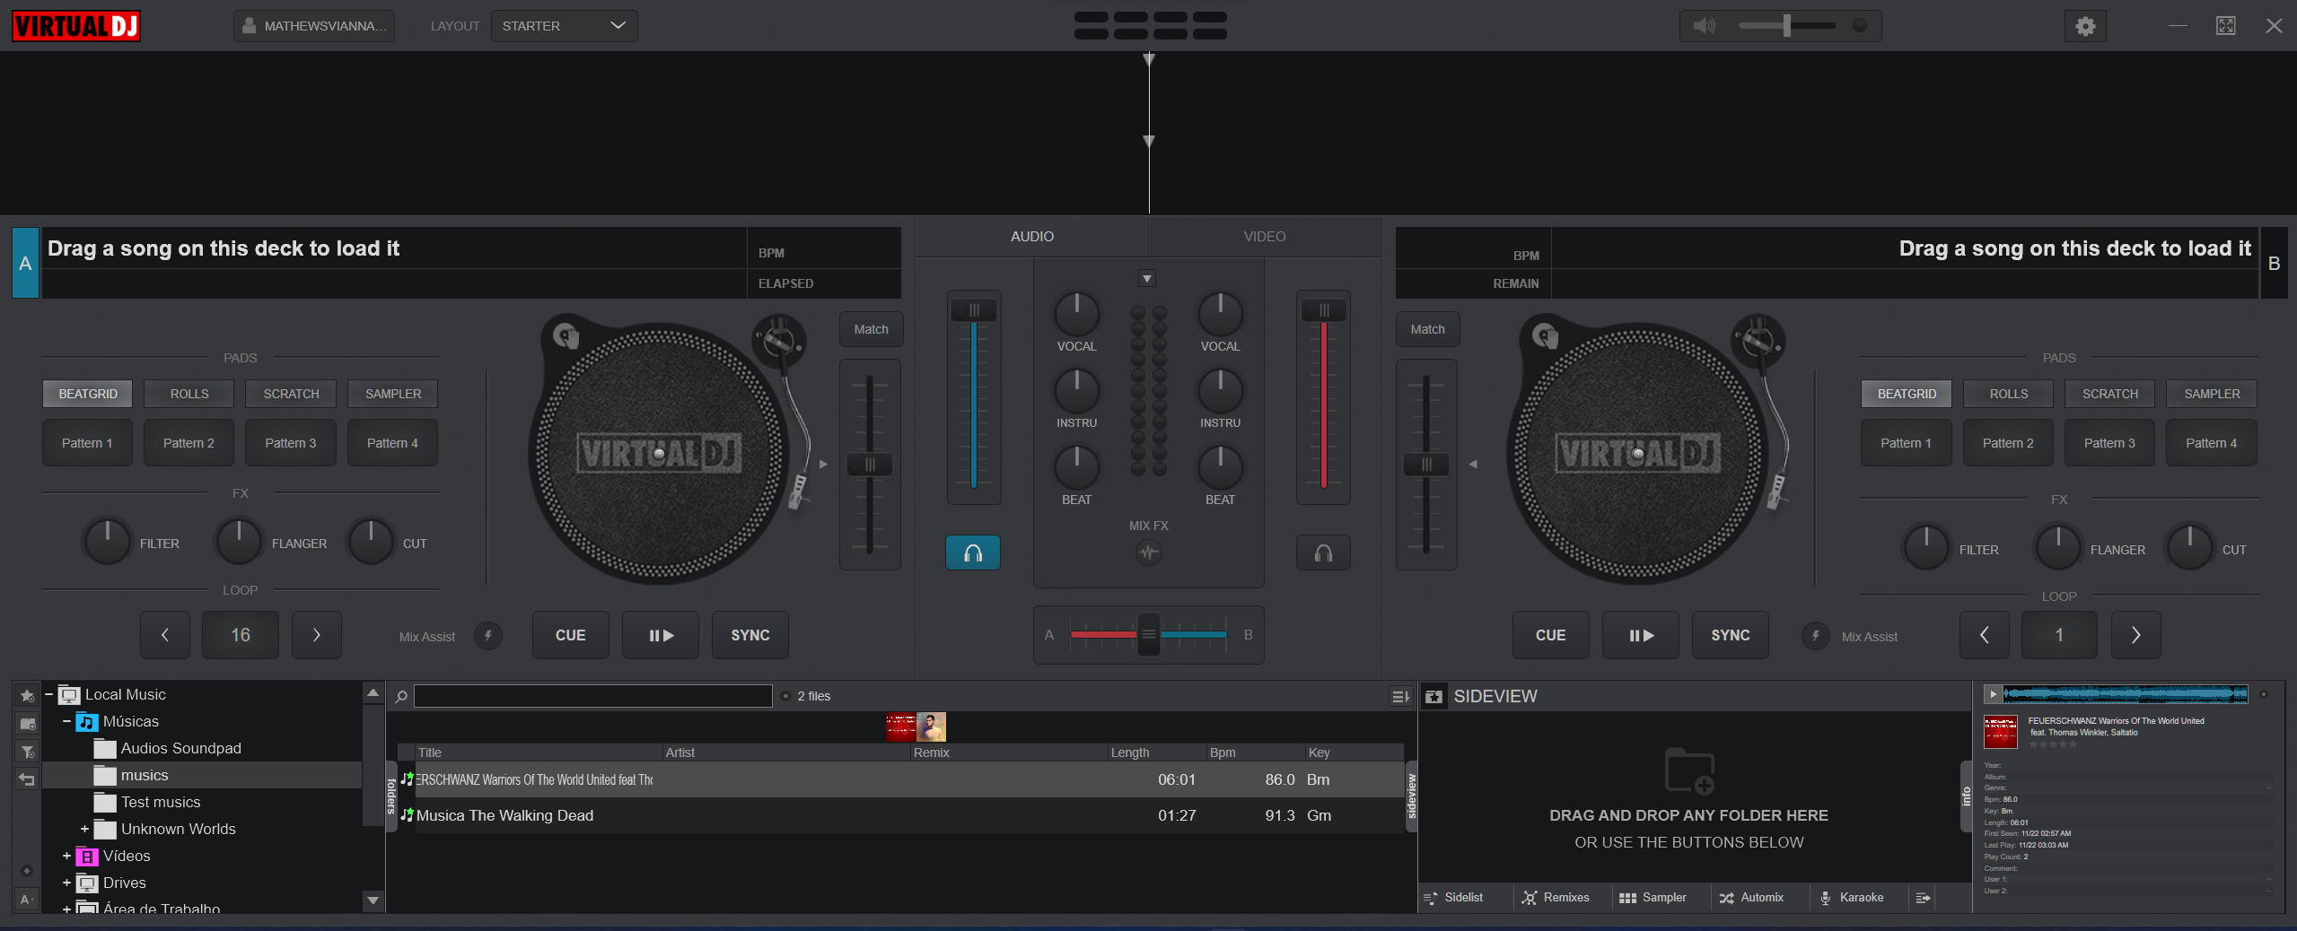Open the file list options icon
Viewport: 2297px width, 931px height.
pos(1400,696)
